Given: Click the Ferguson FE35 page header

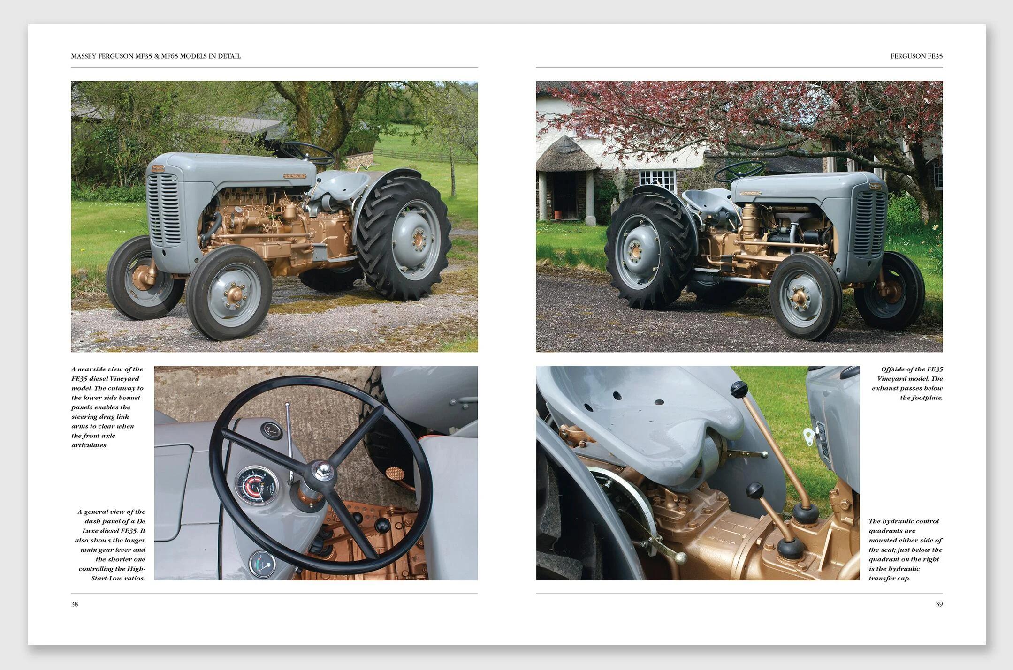Looking at the screenshot, I should tap(916, 56).
